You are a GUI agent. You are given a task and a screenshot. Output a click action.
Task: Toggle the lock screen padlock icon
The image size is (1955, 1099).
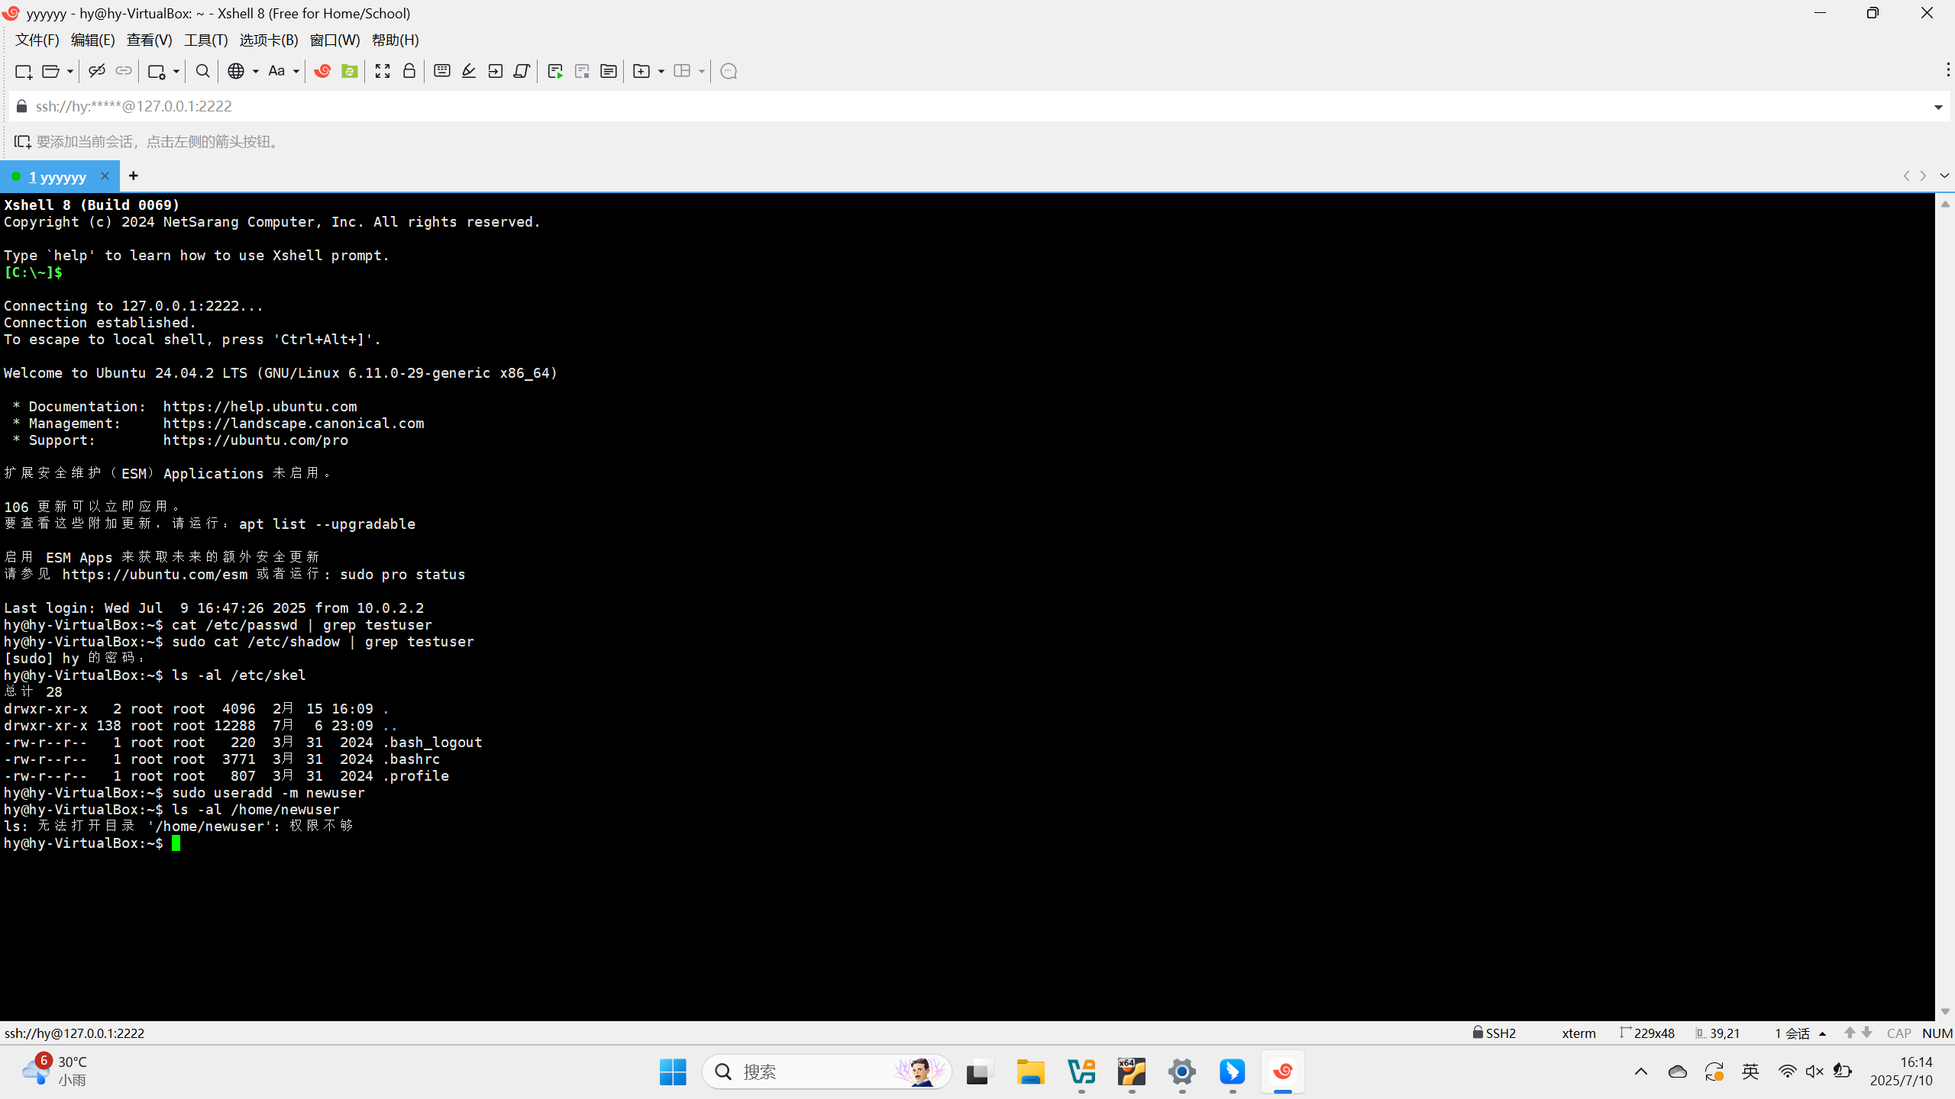click(409, 71)
